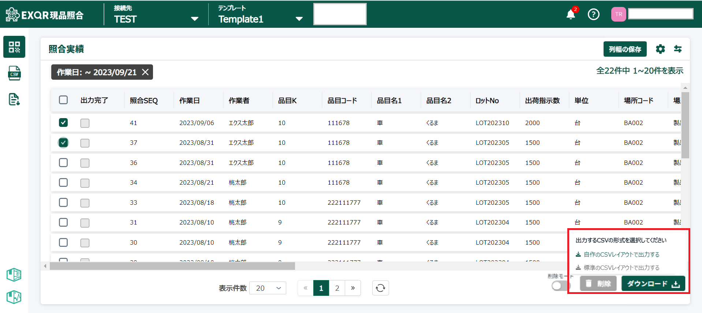Screen dimensions: 702x313
Task: Go to page 2 of results
Action: (337, 288)
